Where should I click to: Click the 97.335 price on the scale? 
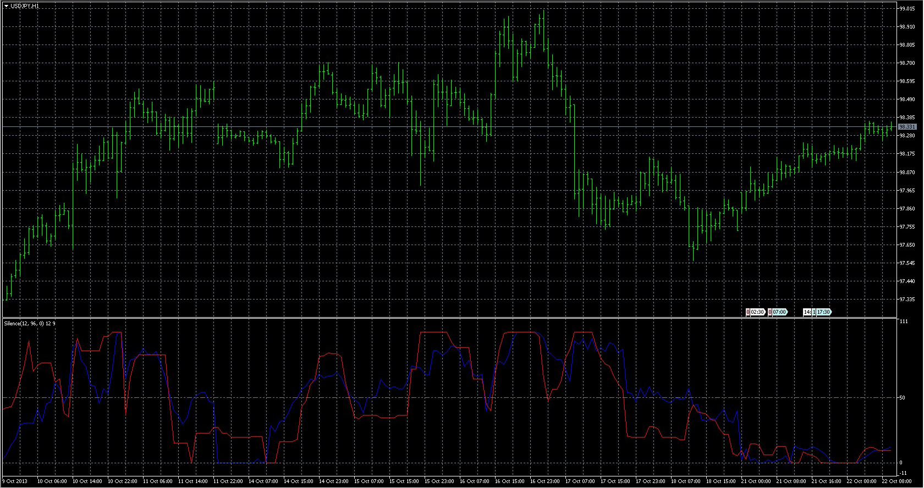(x=907, y=300)
